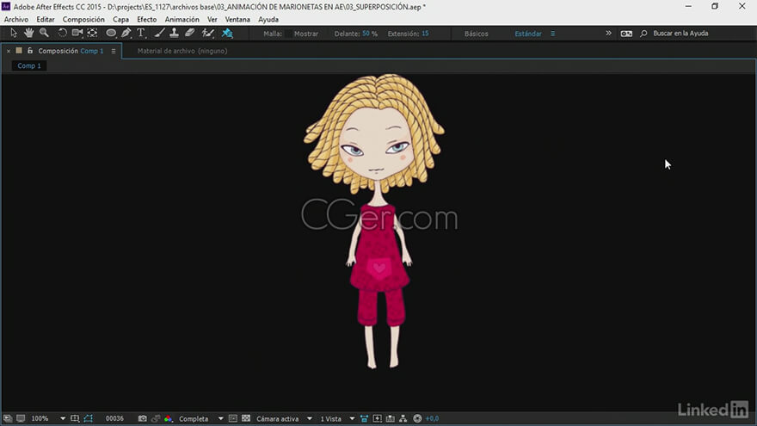Toggle the Malla Mostrar checkbox
Viewport: 757px width, 426px height.
[x=289, y=34]
